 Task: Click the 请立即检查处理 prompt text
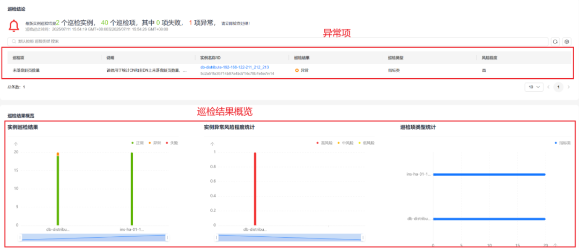[235, 24]
